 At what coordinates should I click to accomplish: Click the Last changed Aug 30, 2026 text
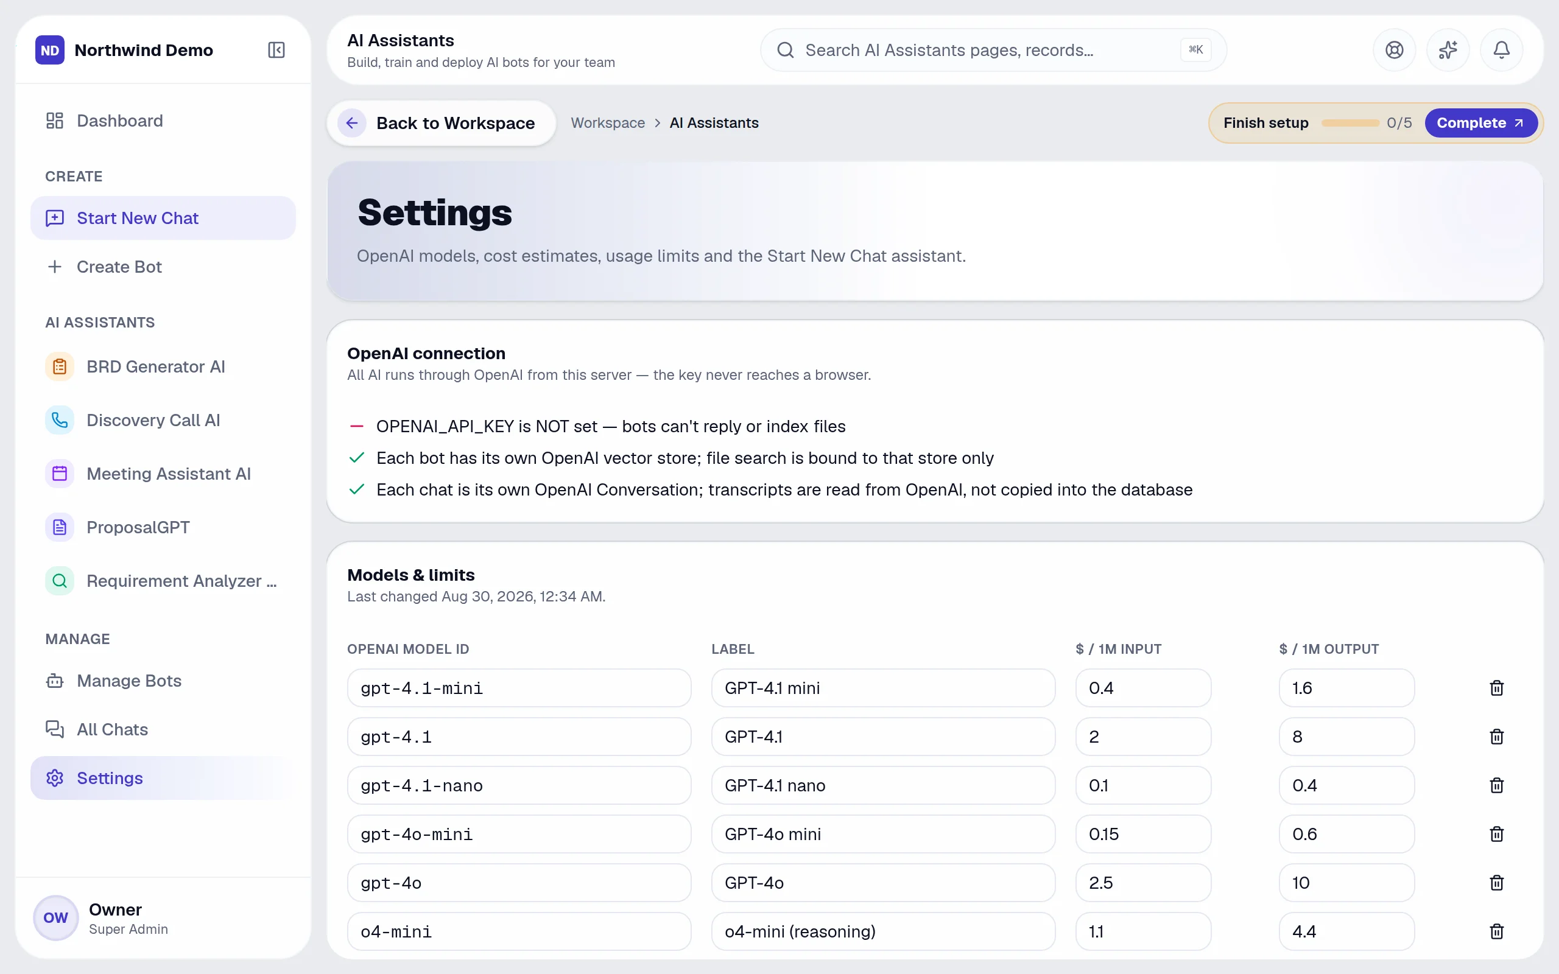[476, 597]
